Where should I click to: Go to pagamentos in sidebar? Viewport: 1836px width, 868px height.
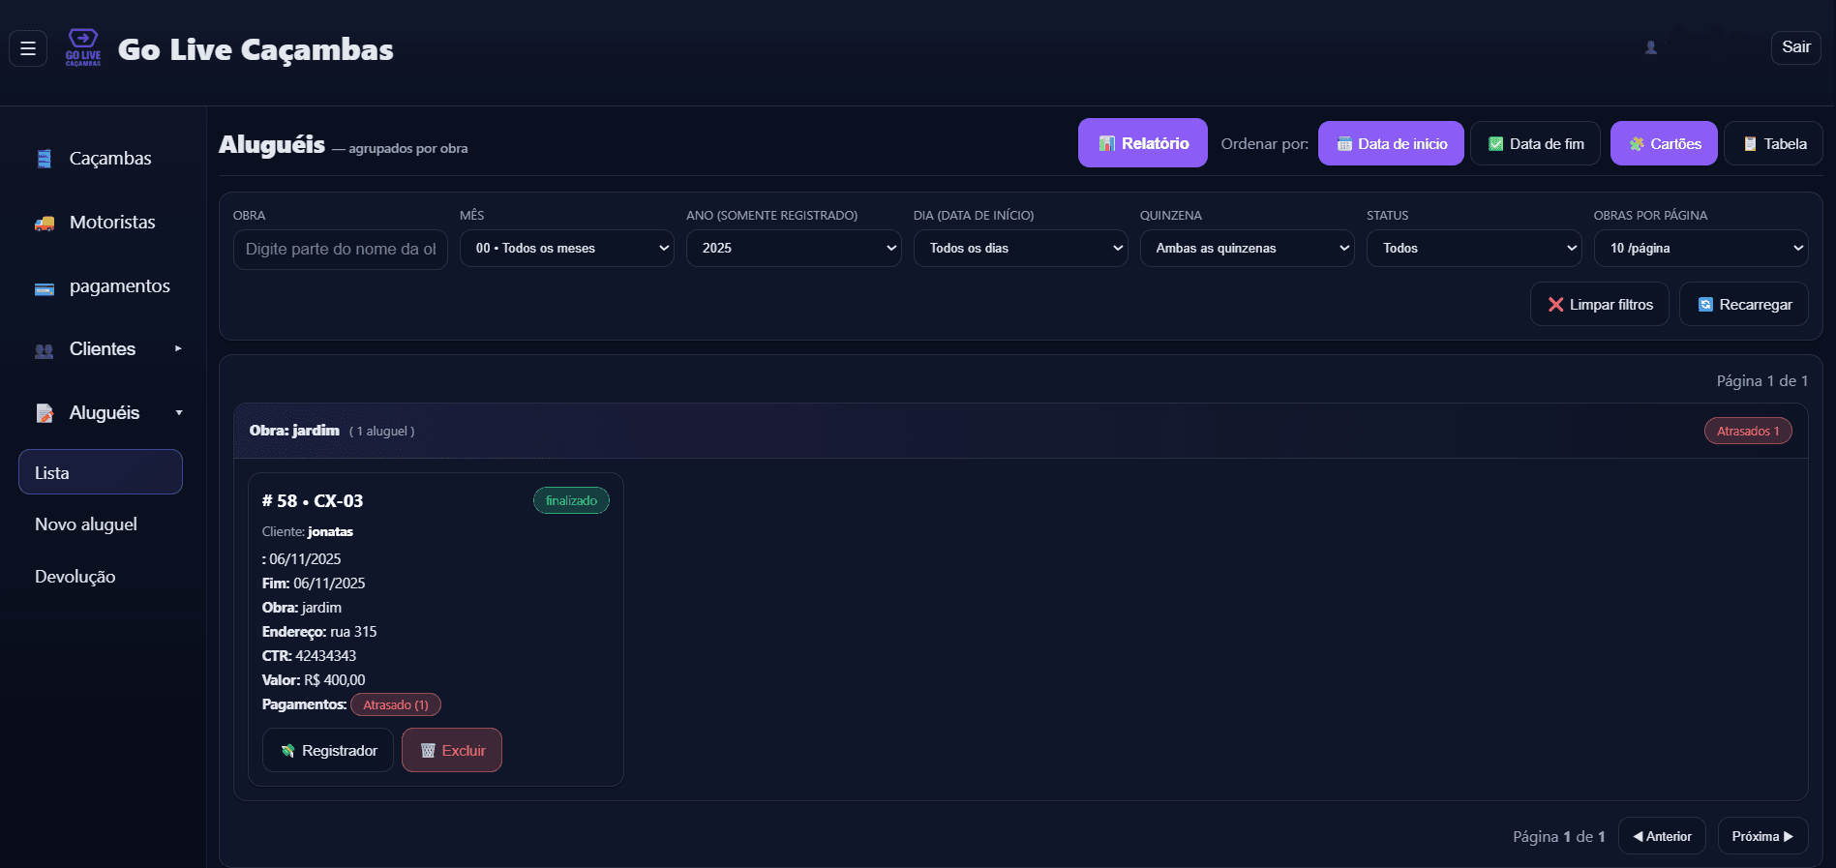[119, 286]
